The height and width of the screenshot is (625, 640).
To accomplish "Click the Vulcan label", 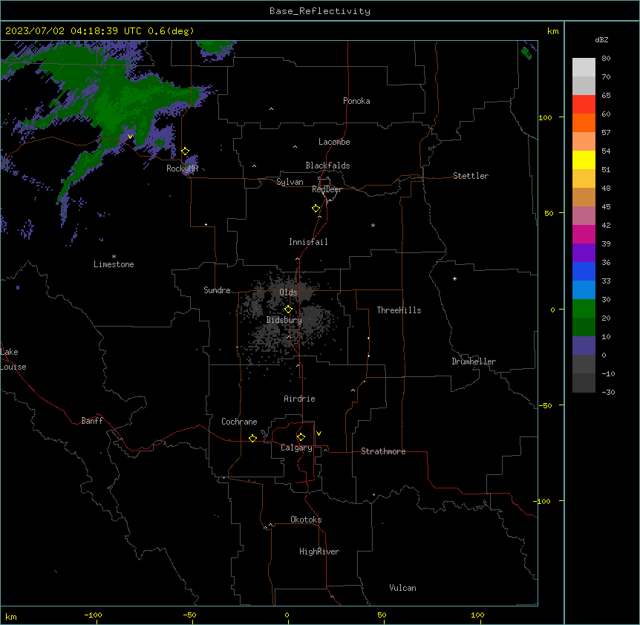I will [402, 588].
